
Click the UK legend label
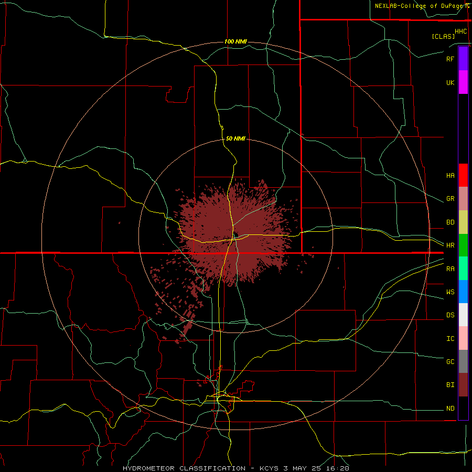click(450, 82)
